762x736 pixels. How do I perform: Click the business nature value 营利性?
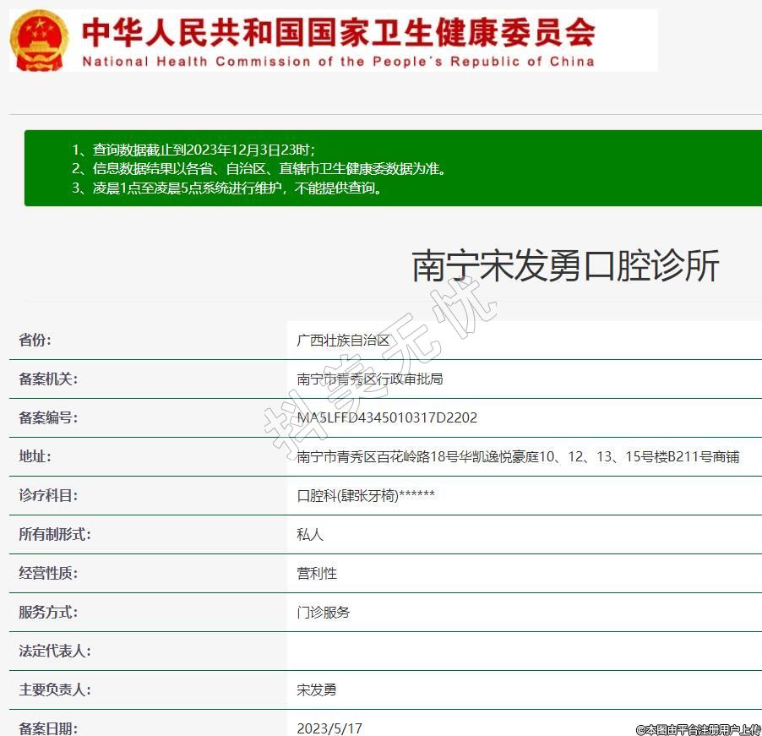coord(317,574)
